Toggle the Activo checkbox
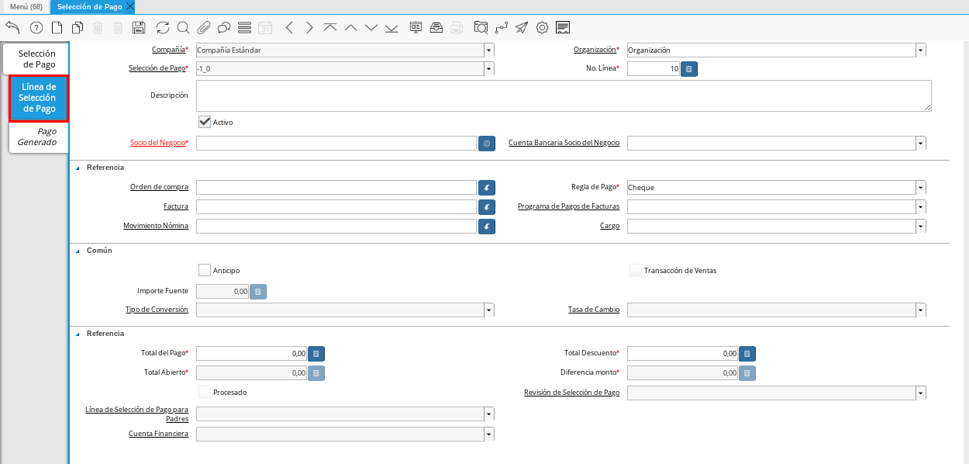 point(205,122)
